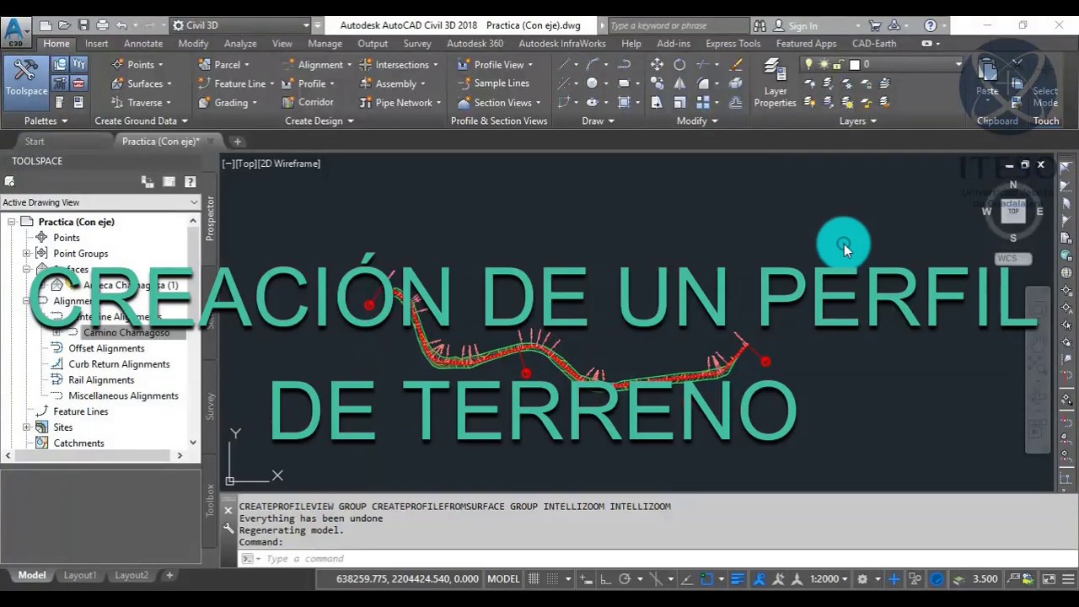The image size is (1079, 607).
Task: Click Sample Lines tool
Action: (x=494, y=83)
